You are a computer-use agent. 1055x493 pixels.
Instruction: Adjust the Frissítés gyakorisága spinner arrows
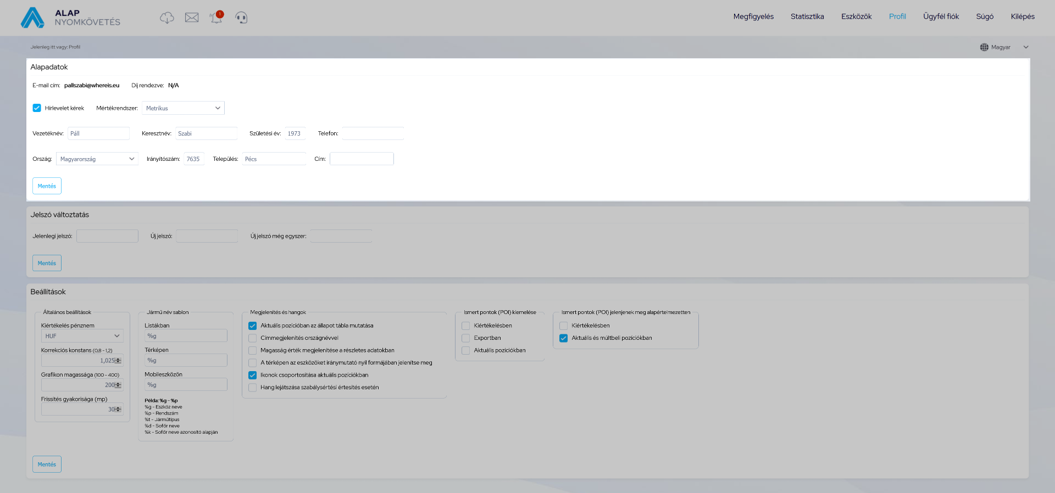click(118, 409)
